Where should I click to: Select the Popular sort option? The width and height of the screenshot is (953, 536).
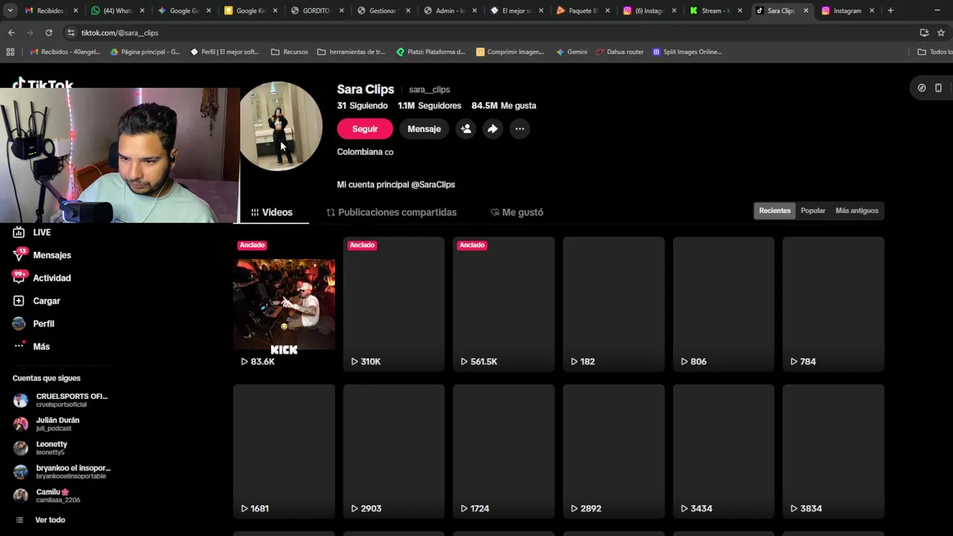coord(812,211)
